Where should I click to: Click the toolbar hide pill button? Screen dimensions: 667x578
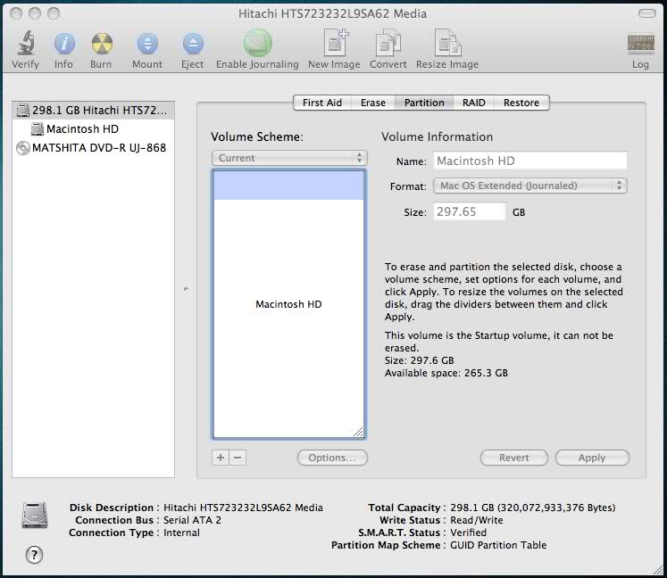pos(647,13)
